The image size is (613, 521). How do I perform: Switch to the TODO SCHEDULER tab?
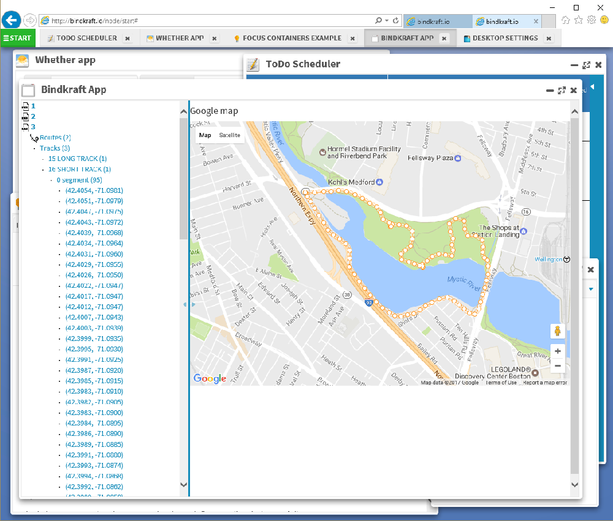[86, 39]
